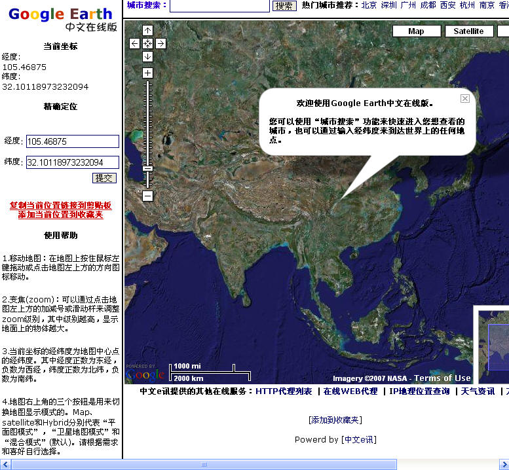The image size is (509, 470).
Task: Click the displayed latitude value 32.10118973232094
Action: 45,87
